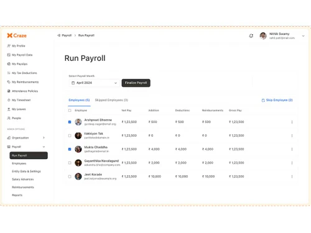
Task: Click the calendar icon in the month selector
Action: tap(73, 83)
